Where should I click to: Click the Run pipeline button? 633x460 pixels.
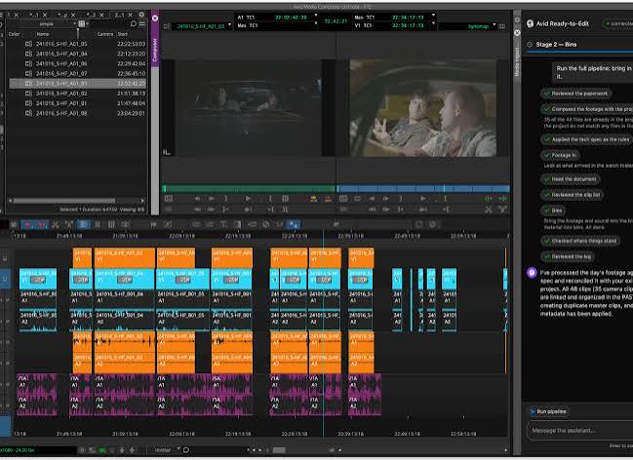[548, 411]
